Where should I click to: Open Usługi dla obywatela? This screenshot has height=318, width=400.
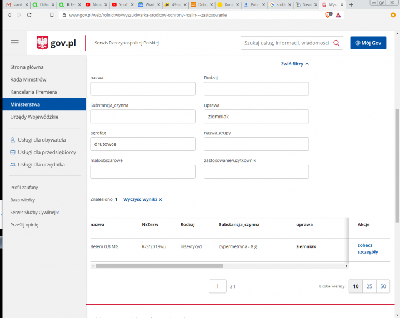pyautogui.click(x=42, y=139)
